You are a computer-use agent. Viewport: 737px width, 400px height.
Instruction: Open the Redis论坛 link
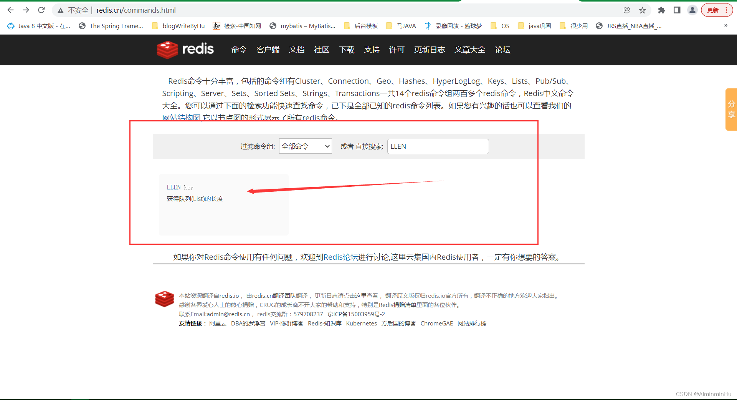[341, 257]
